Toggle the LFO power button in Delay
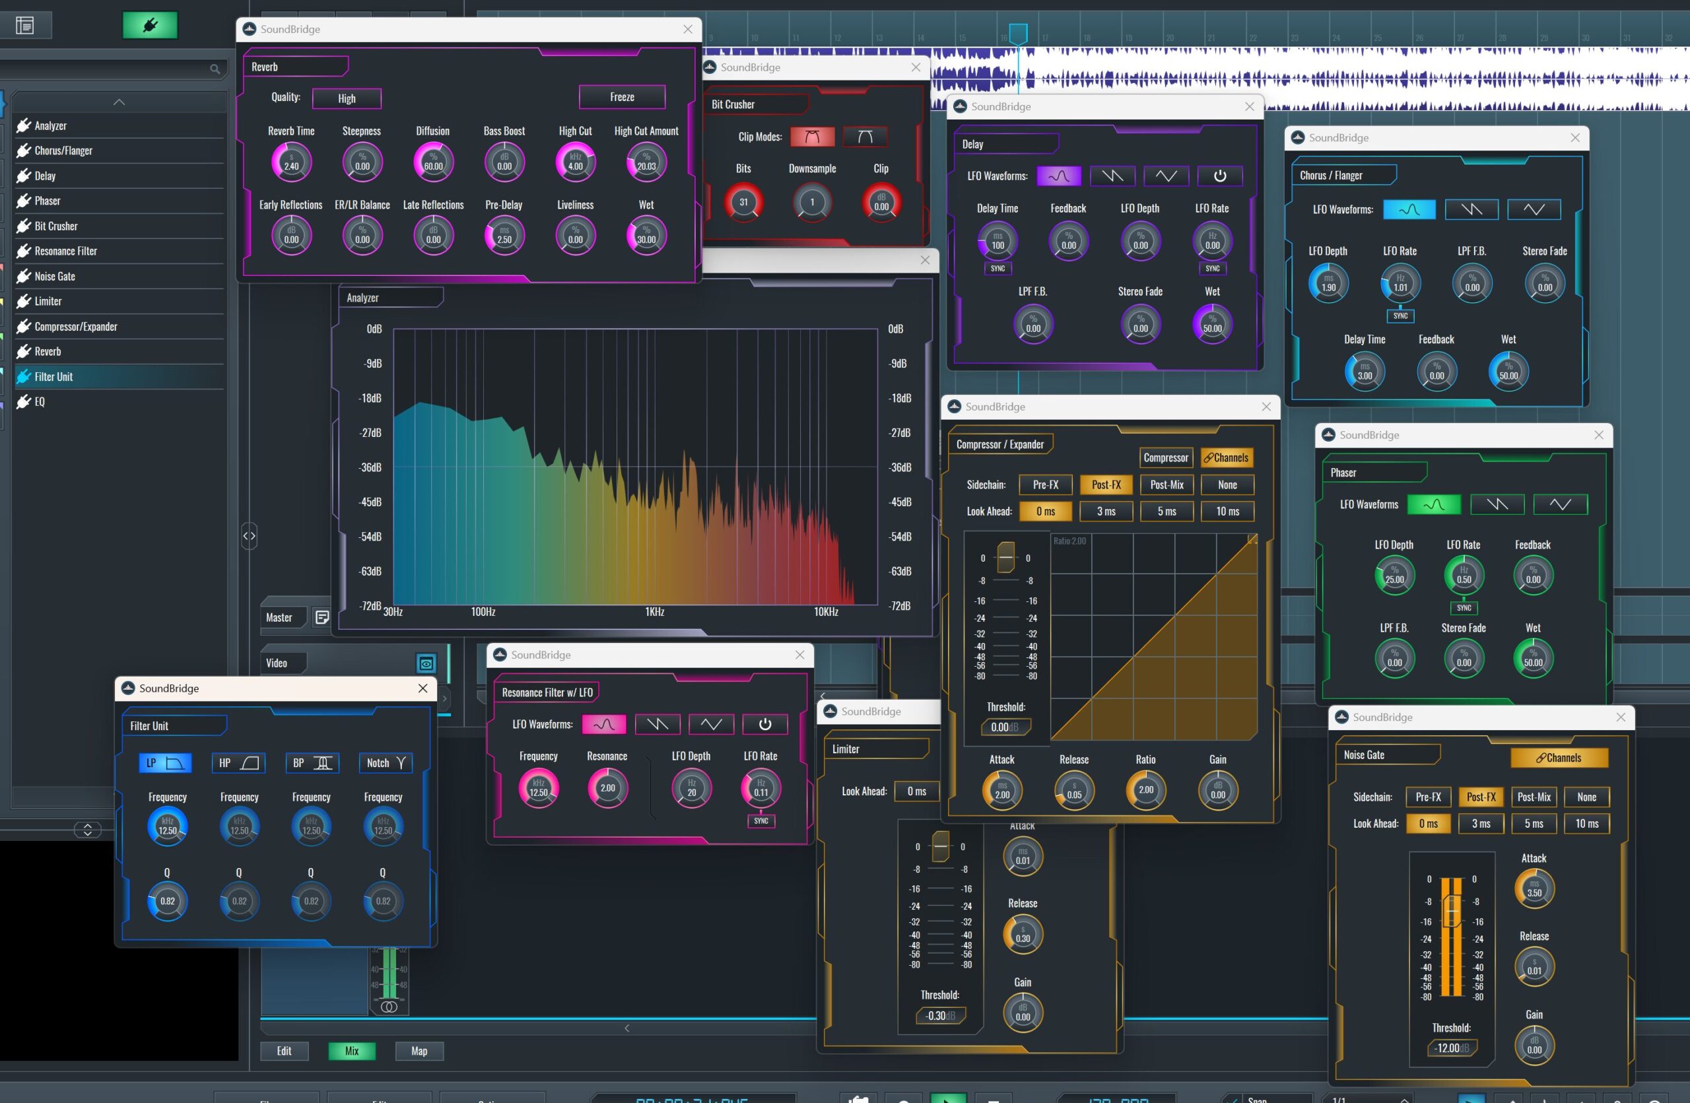 (x=1220, y=176)
